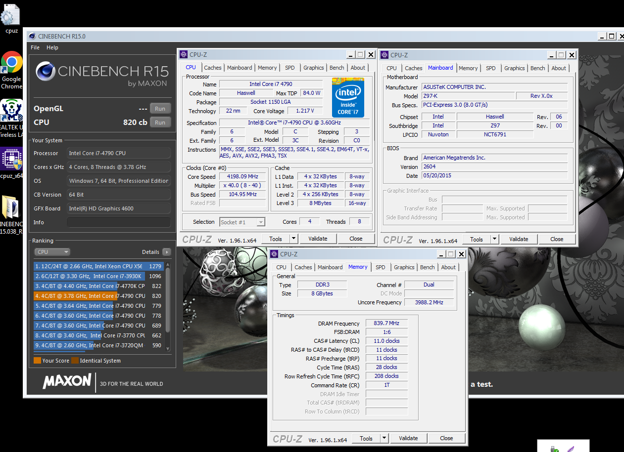Switch to SPD tab in CPU window
This screenshot has width=624, height=452.
click(290, 68)
